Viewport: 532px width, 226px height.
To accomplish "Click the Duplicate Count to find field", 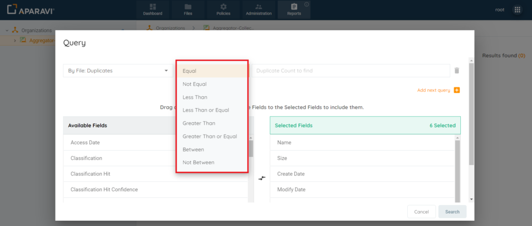I will click(x=351, y=71).
